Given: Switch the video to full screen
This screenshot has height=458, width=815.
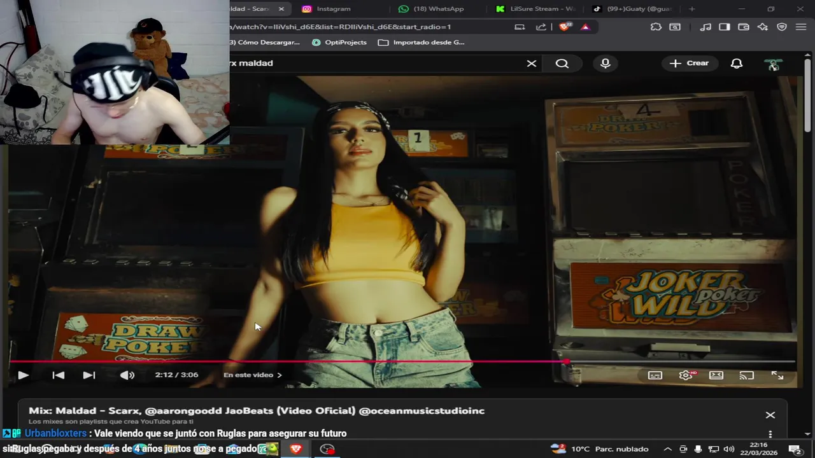Looking at the screenshot, I should click(x=777, y=375).
